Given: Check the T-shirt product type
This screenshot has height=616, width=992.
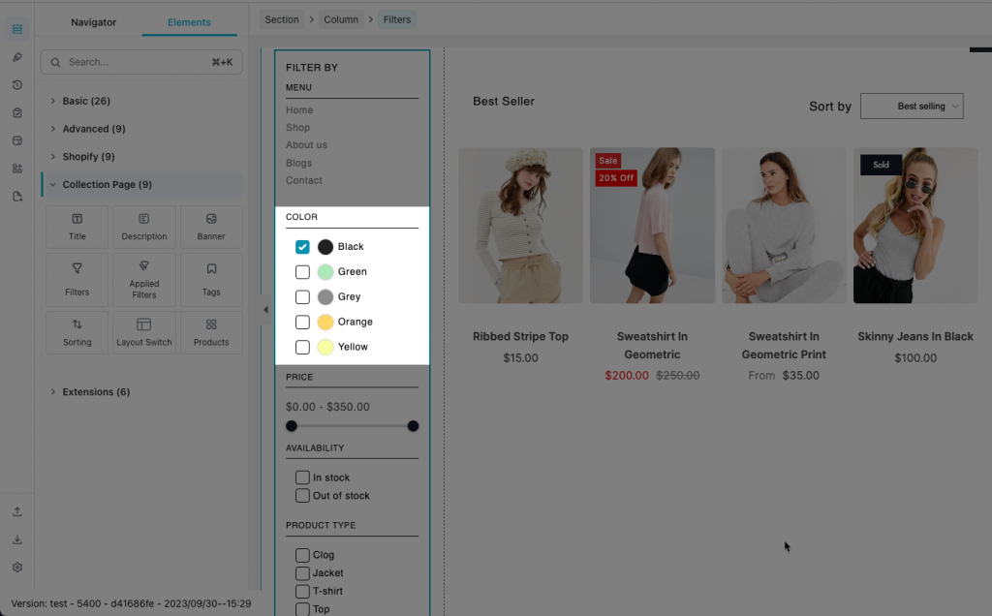Looking at the screenshot, I should click(x=302, y=591).
